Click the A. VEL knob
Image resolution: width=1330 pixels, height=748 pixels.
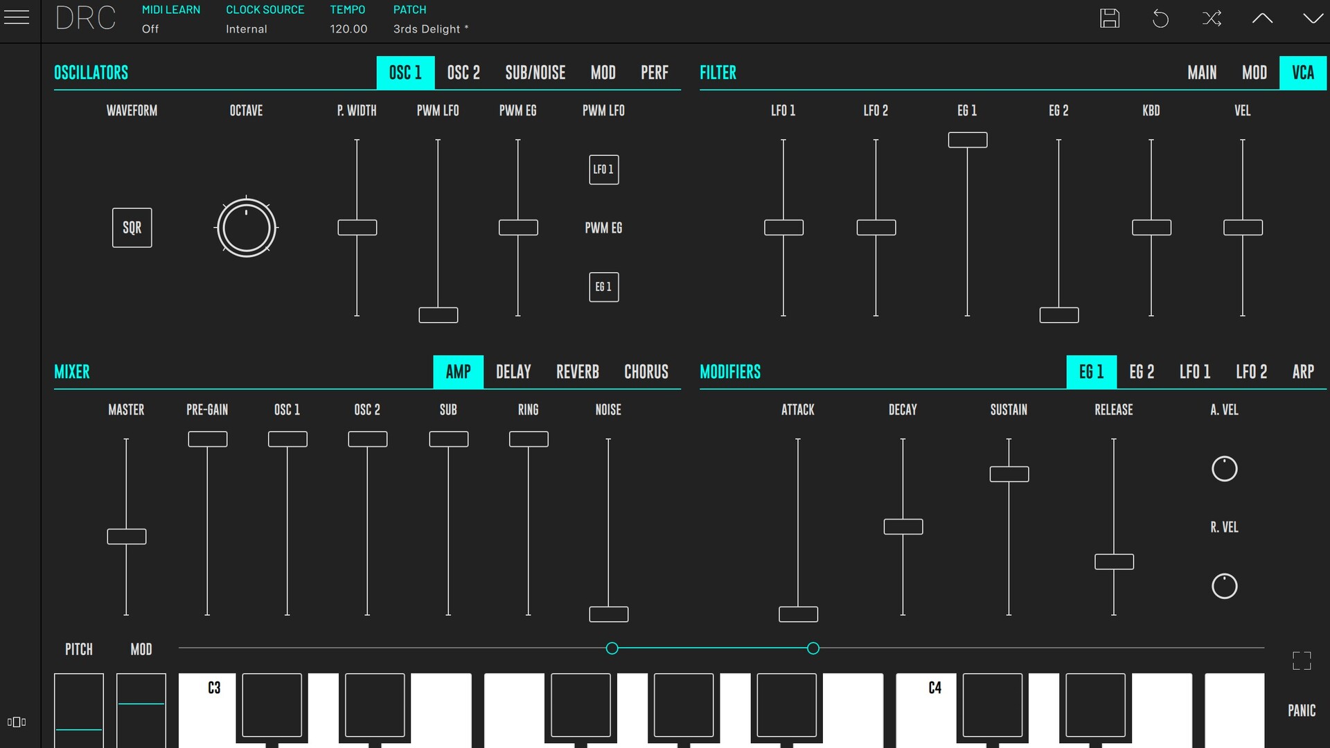tap(1224, 469)
